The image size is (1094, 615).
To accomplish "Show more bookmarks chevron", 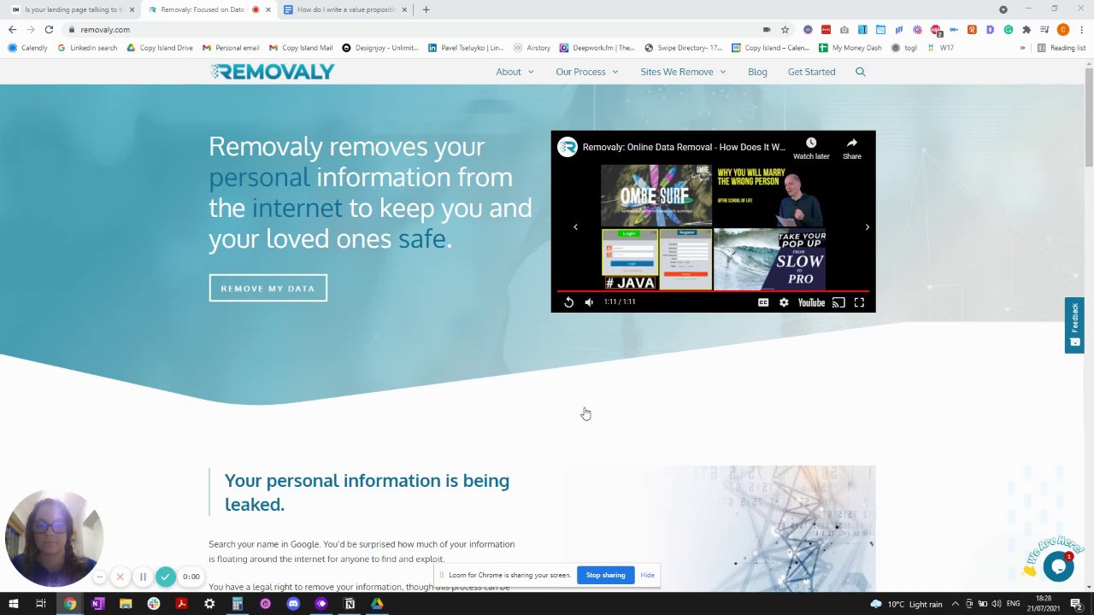I will (x=1022, y=48).
